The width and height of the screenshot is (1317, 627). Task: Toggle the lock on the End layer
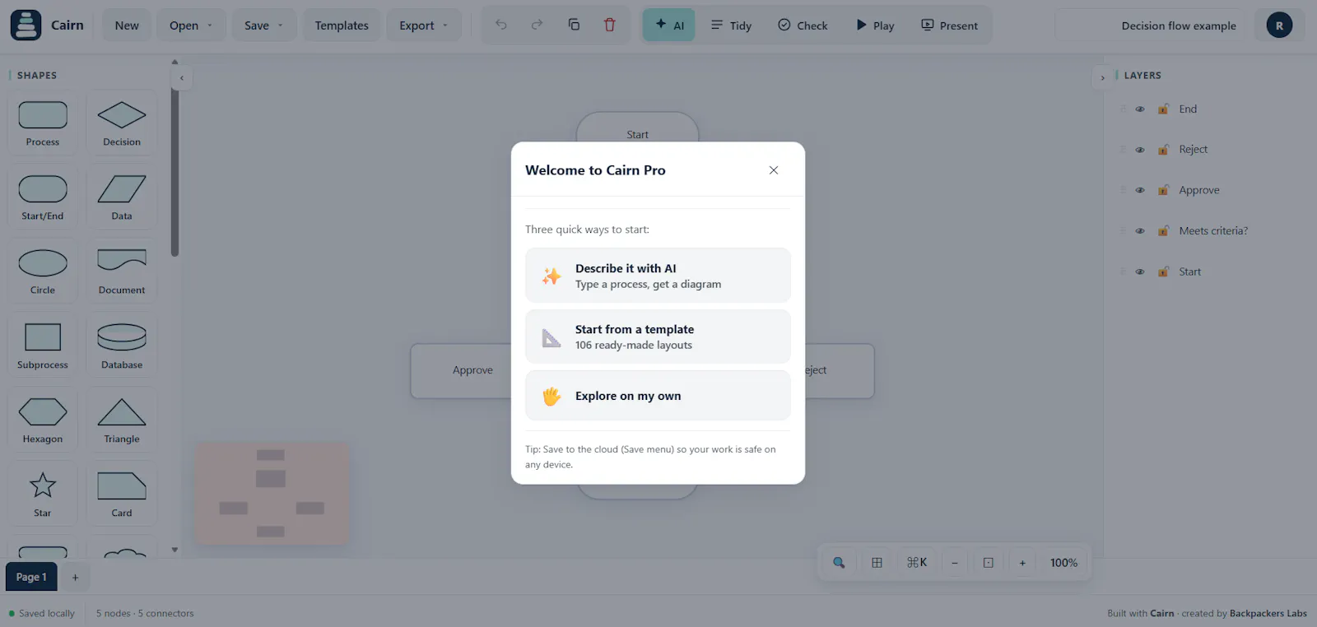tap(1163, 109)
